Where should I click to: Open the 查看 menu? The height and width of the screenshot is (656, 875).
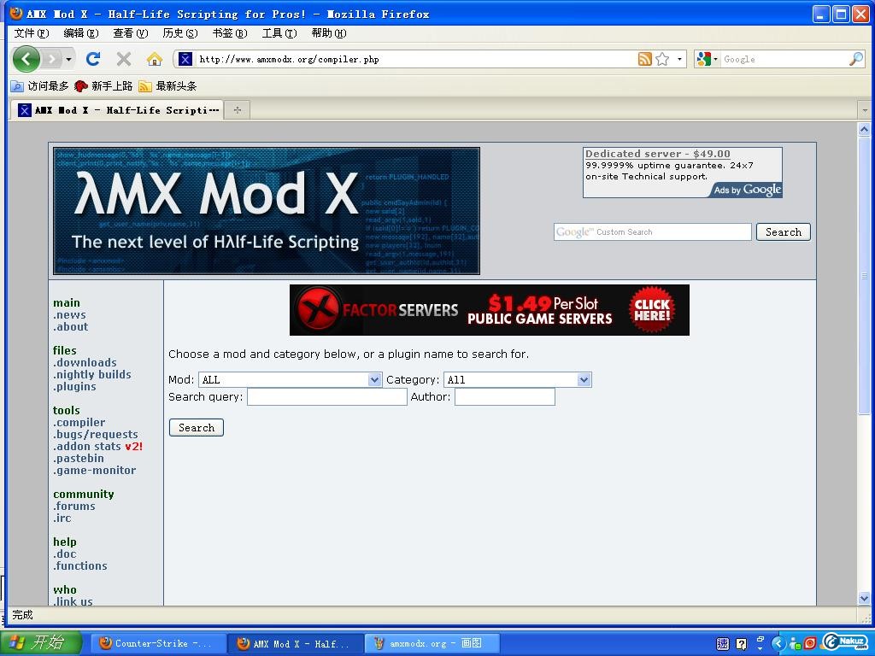[x=131, y=33]
